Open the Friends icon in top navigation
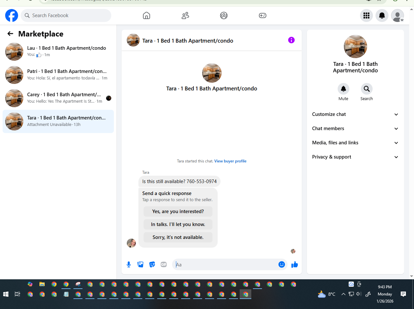 [x=185, y=15]
